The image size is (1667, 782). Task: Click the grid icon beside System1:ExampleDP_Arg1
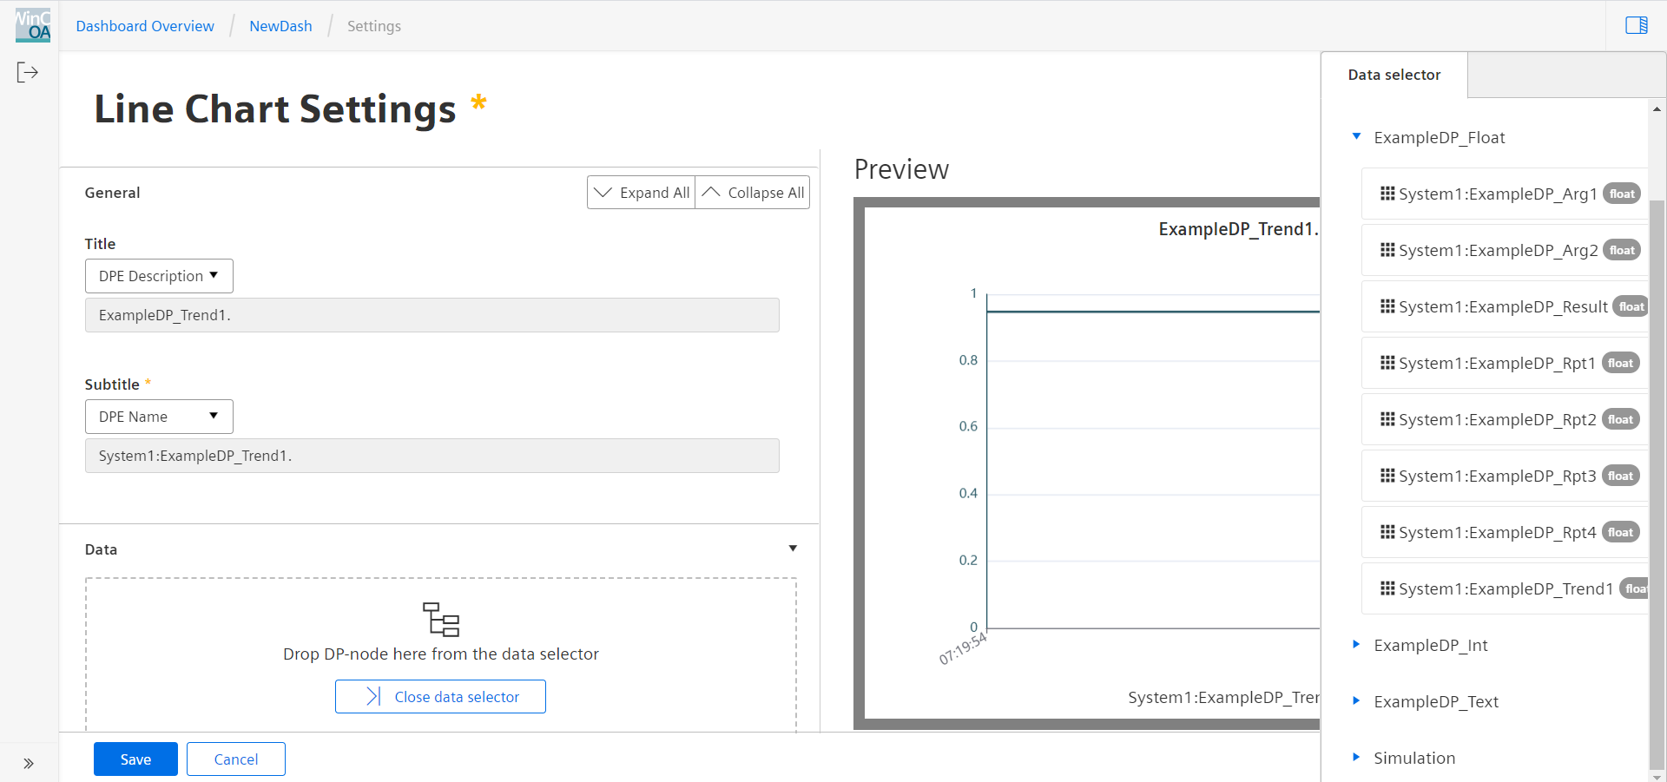pos(1387,194)
